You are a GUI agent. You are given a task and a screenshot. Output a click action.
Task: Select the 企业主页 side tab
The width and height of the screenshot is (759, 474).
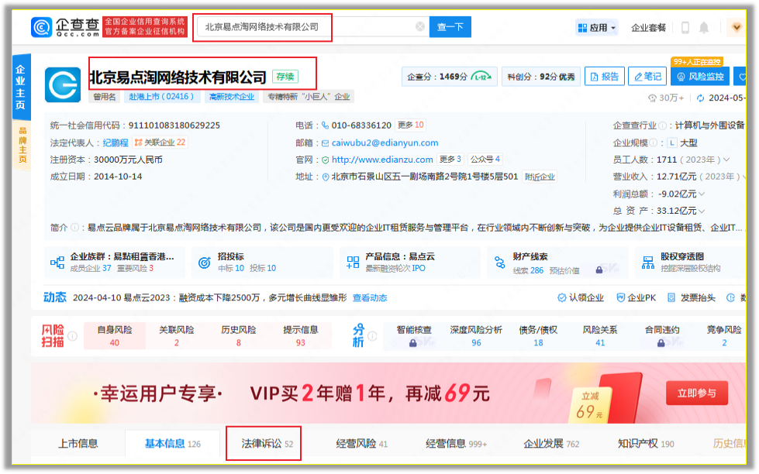(x=21, y=87)
